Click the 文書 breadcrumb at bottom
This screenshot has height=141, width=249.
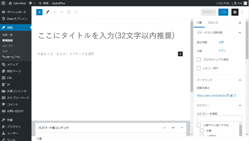39,139
